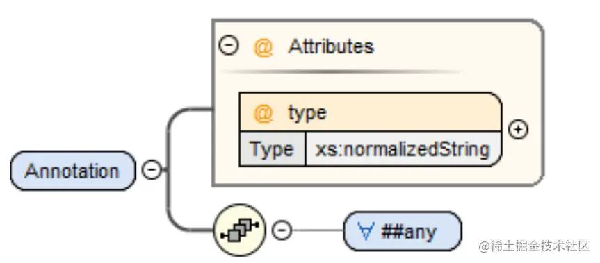This screenshot has height=263, width=600.
Task: Click the divider line under Attributes heading
Action: (x=343, y=71)
